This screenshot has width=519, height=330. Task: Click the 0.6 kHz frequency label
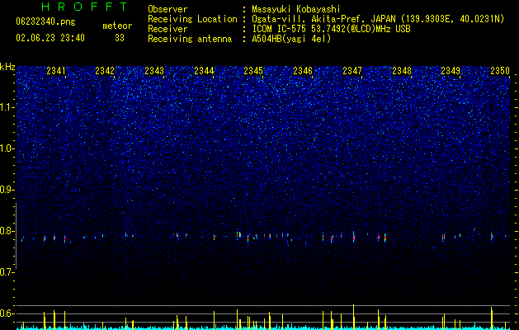tap(7, 313)
